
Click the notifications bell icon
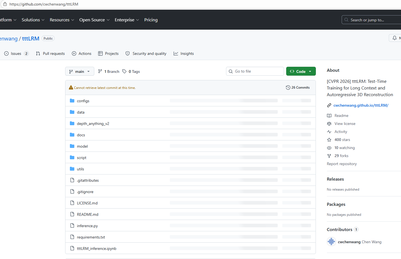[394, 38]
